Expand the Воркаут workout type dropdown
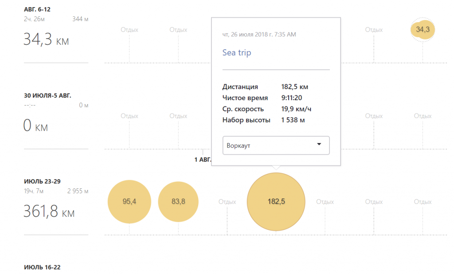The height and width of the screenshot is (274, 454). tap(276, 145)
